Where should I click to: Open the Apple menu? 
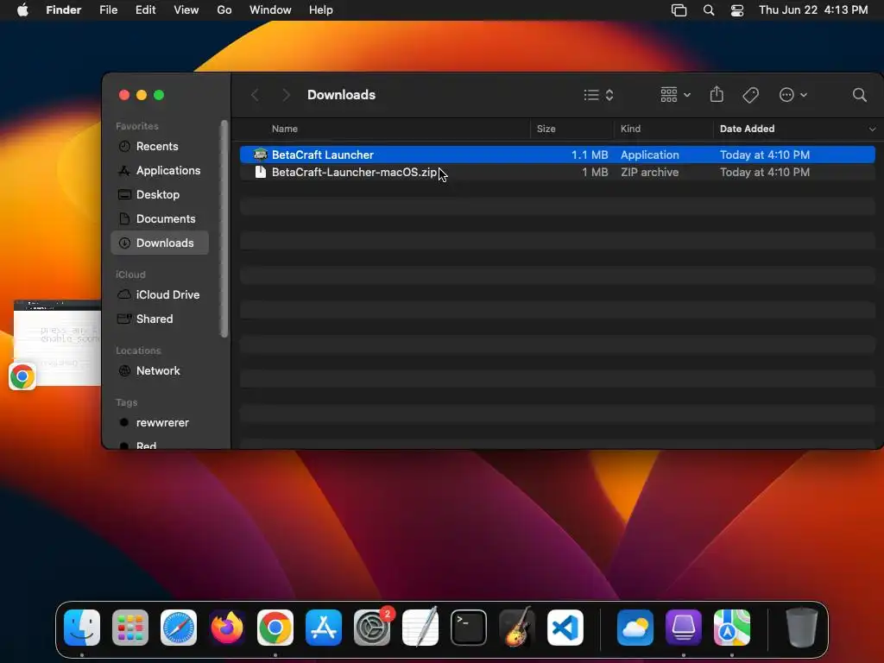[22, 10]
